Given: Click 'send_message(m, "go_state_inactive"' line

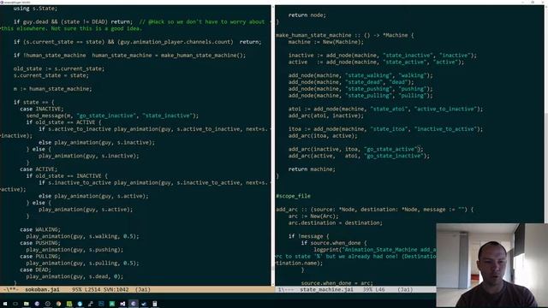Looking at the screenshot, I should (112, 116).
